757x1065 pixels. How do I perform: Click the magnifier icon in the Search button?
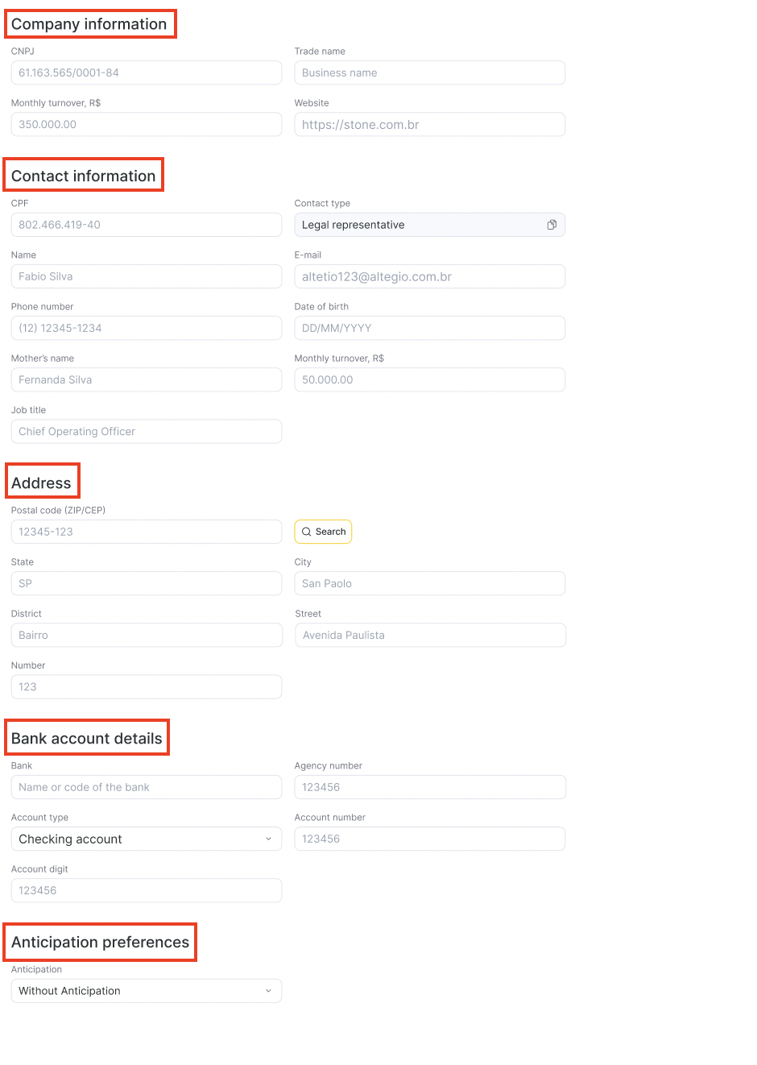307,532
